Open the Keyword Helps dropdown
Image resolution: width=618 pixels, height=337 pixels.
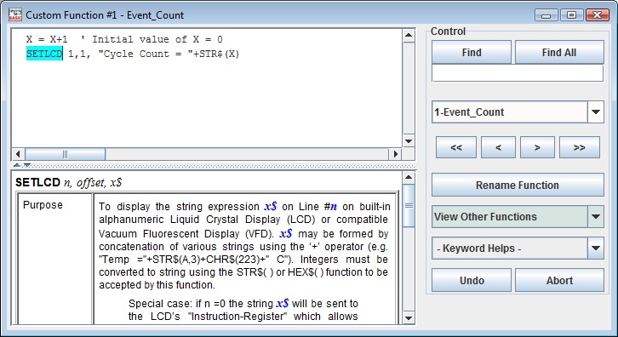[x=596, y=248]
